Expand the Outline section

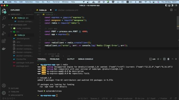pos(15,88)
